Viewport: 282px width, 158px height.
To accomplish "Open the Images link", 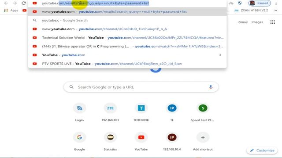I will 257,22.
